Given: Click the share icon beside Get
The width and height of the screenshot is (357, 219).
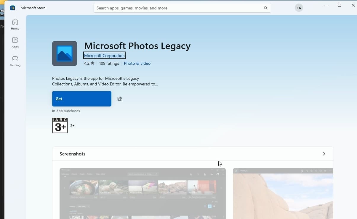Looking at the screenshot, I should click(120, 99).
